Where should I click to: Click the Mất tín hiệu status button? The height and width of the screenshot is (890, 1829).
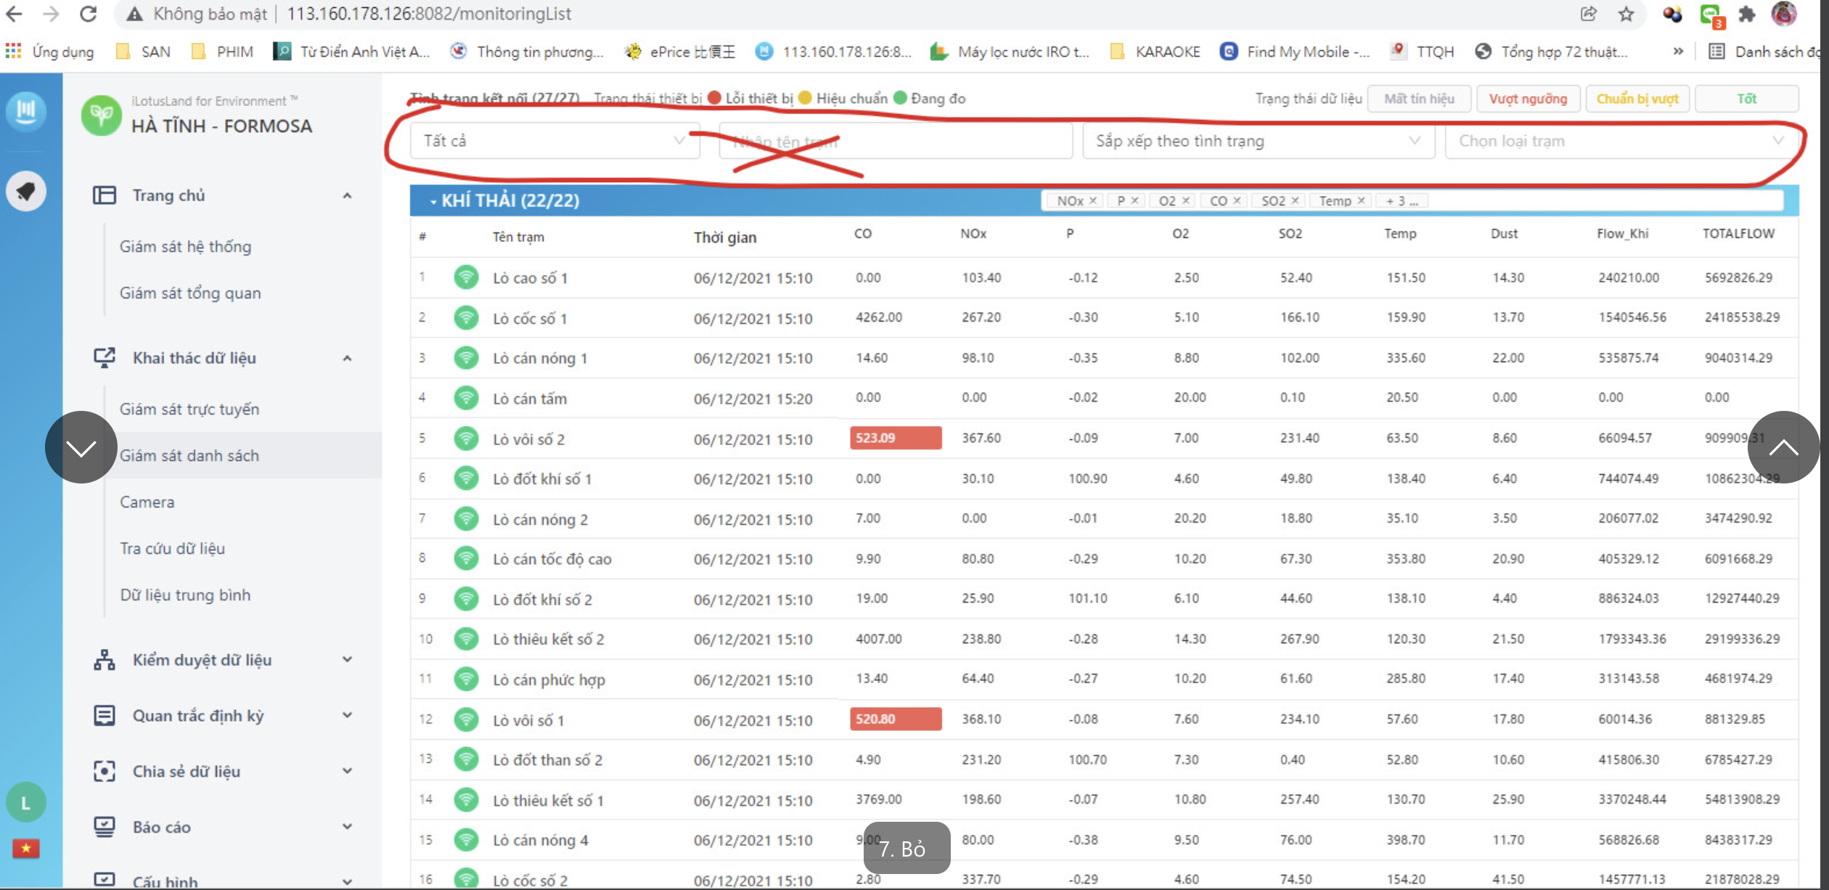pos(1419,99)
